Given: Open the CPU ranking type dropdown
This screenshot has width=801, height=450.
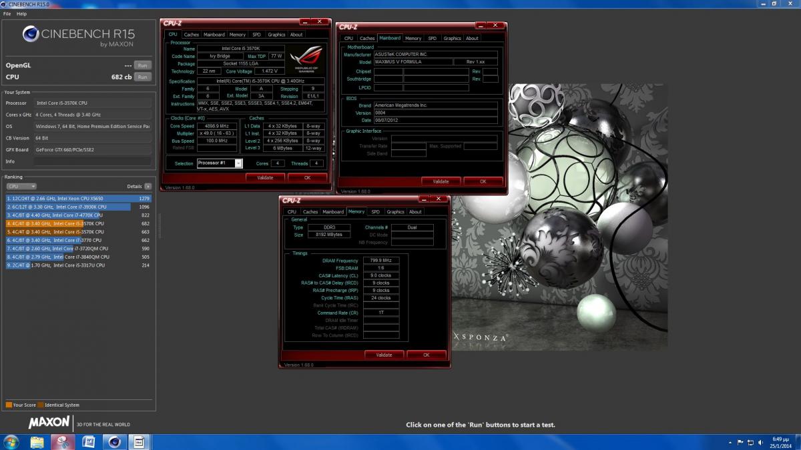Looking at the screenshot, I should click(21, 187).
